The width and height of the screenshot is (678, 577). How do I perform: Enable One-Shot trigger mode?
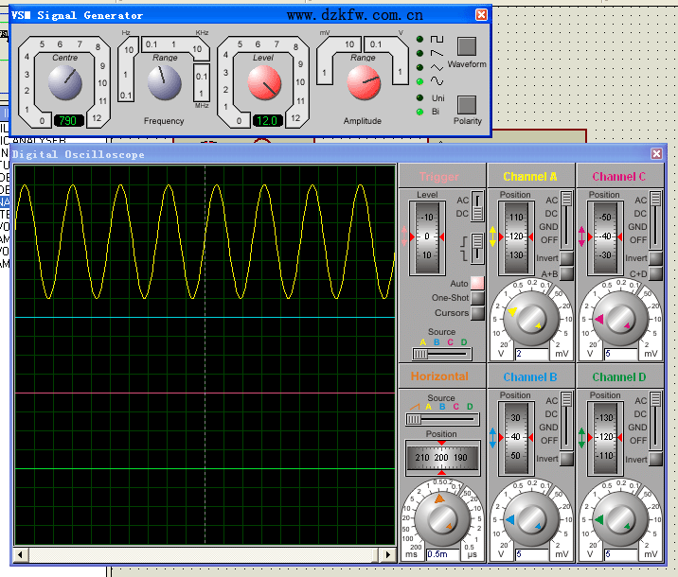click(477, 298)
